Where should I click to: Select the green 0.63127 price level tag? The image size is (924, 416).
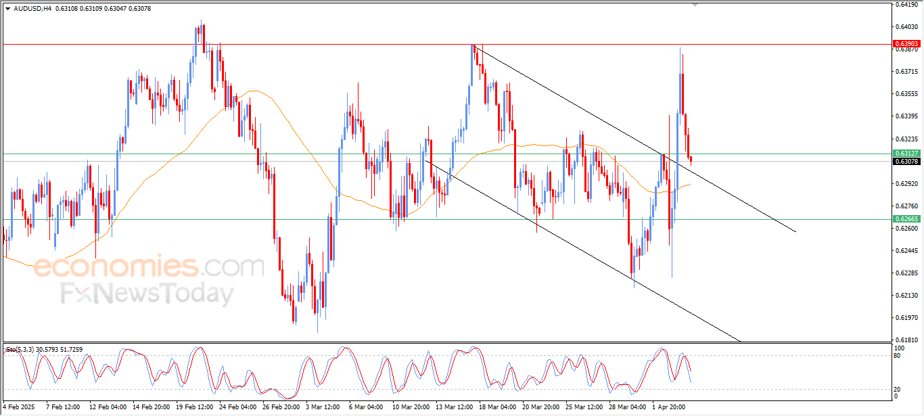click(906, 154)
